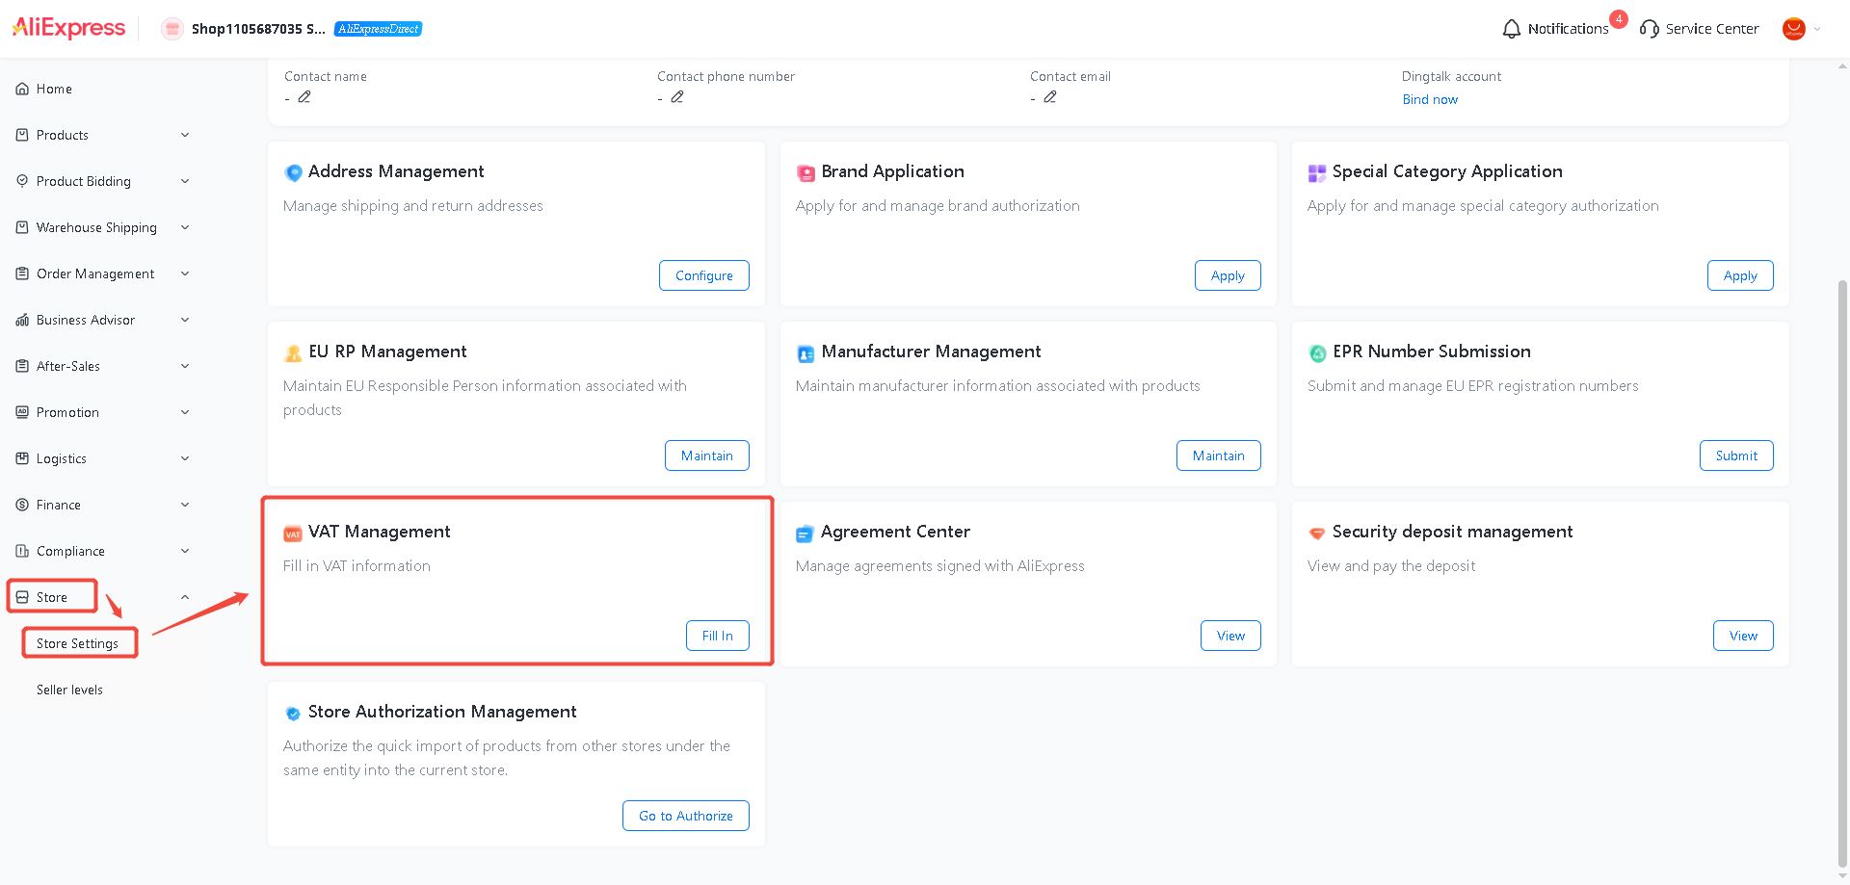The image size is (1850, 885).
Task: Click Bind now Dingtalk link
Action: coord(1430,99)
